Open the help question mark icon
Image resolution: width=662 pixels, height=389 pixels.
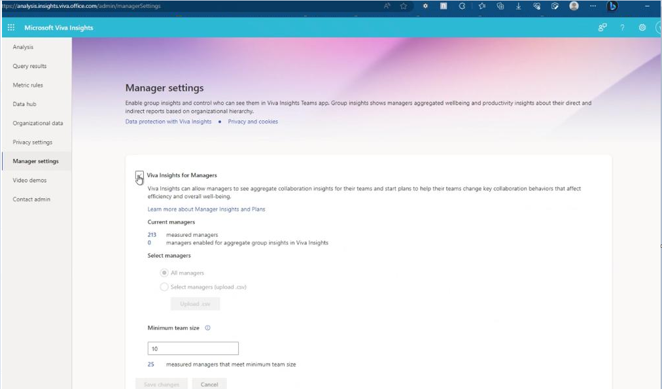622,27
